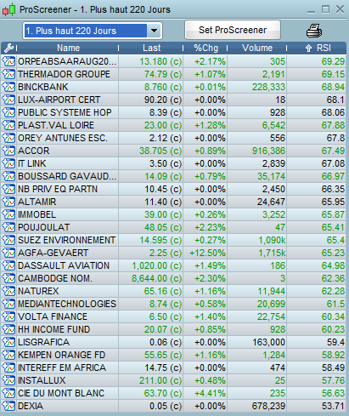
Task: Expand the screener selection dropdown arrow
Action: click(x=154, y=31)
